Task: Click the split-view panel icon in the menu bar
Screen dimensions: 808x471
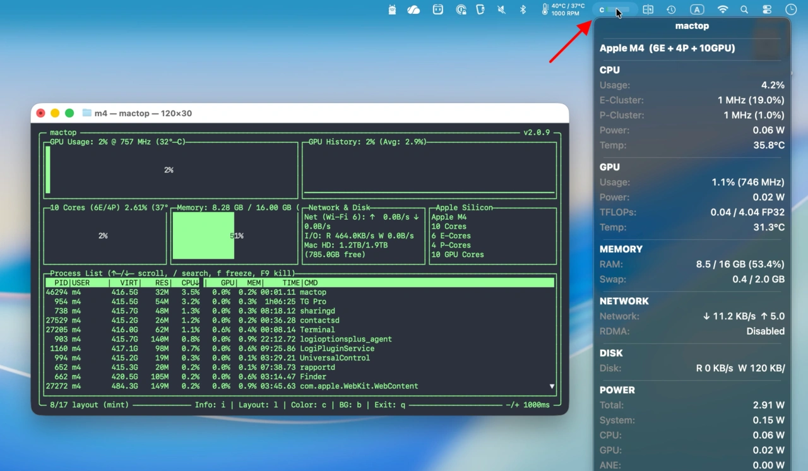Action: pos(648,9)
